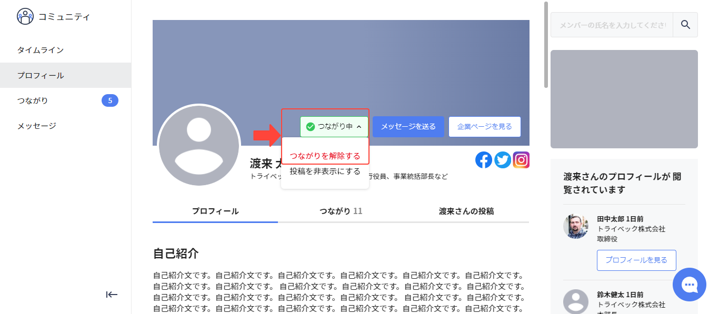Click the vertical page scrollbar
719x314 pixels.
[546, 45]
